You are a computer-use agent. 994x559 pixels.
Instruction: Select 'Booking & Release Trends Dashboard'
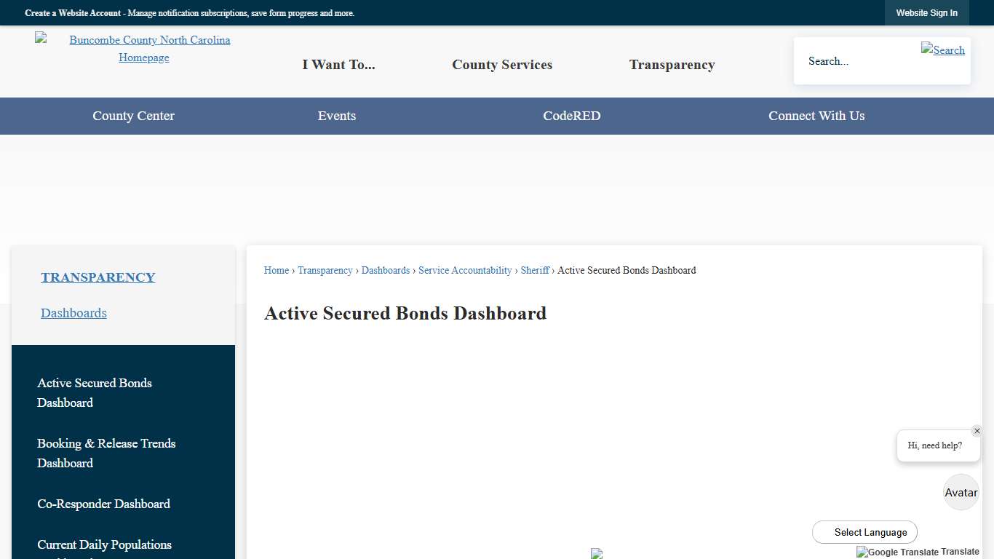click(x=106, y=453)
